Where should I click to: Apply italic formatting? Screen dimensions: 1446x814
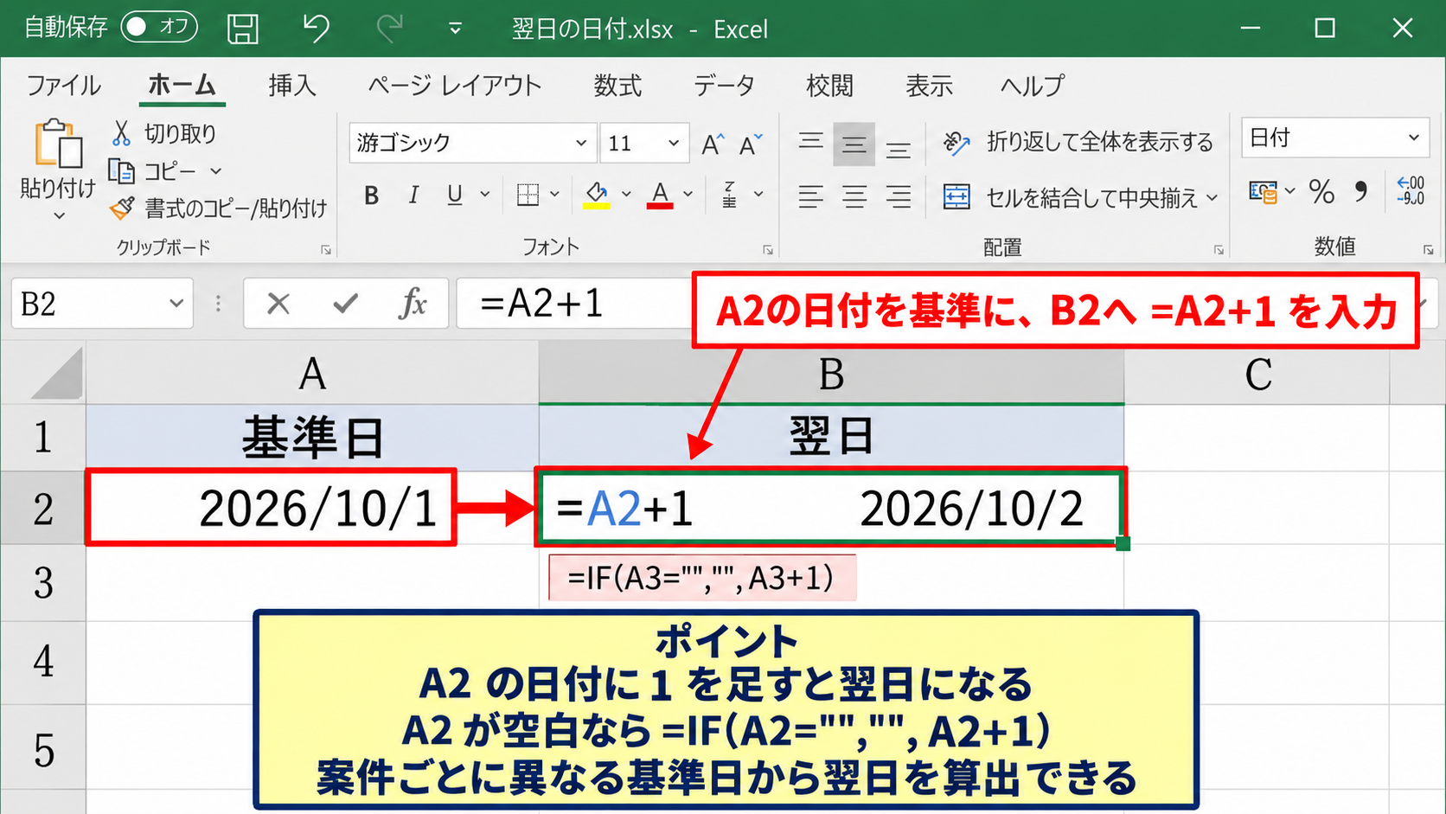[413, 195]
